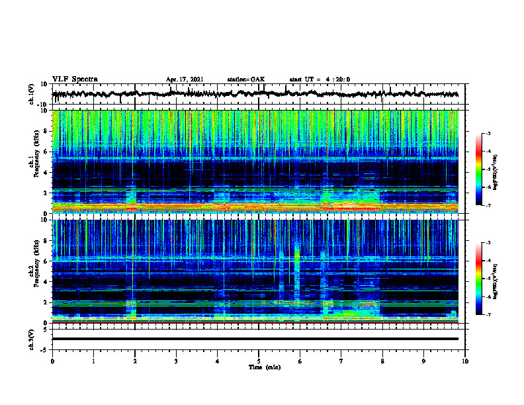The image size is (524, 405).
Task: Click the ch.1 spectrogram color scale bar
Action: coord(479,169)
